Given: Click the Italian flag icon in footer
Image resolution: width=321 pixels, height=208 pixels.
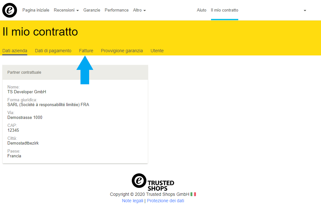Looking at the screenshot, I should (x=193, y=194).
